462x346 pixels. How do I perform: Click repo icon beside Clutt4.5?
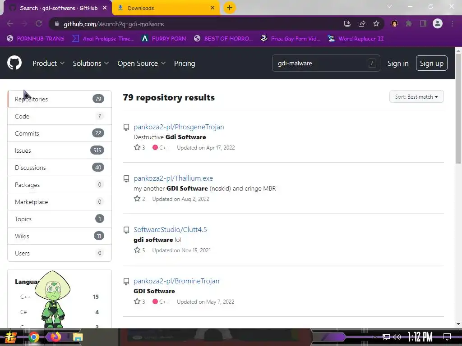click(x=126, y=230)
